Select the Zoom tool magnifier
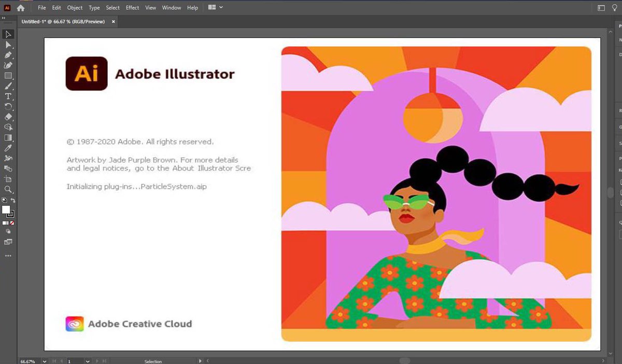The image size is (622, 364). coord(8,190)
